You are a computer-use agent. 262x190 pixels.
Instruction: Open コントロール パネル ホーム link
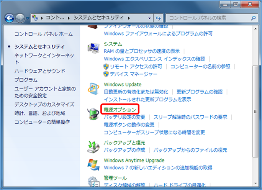coord(44,34)
